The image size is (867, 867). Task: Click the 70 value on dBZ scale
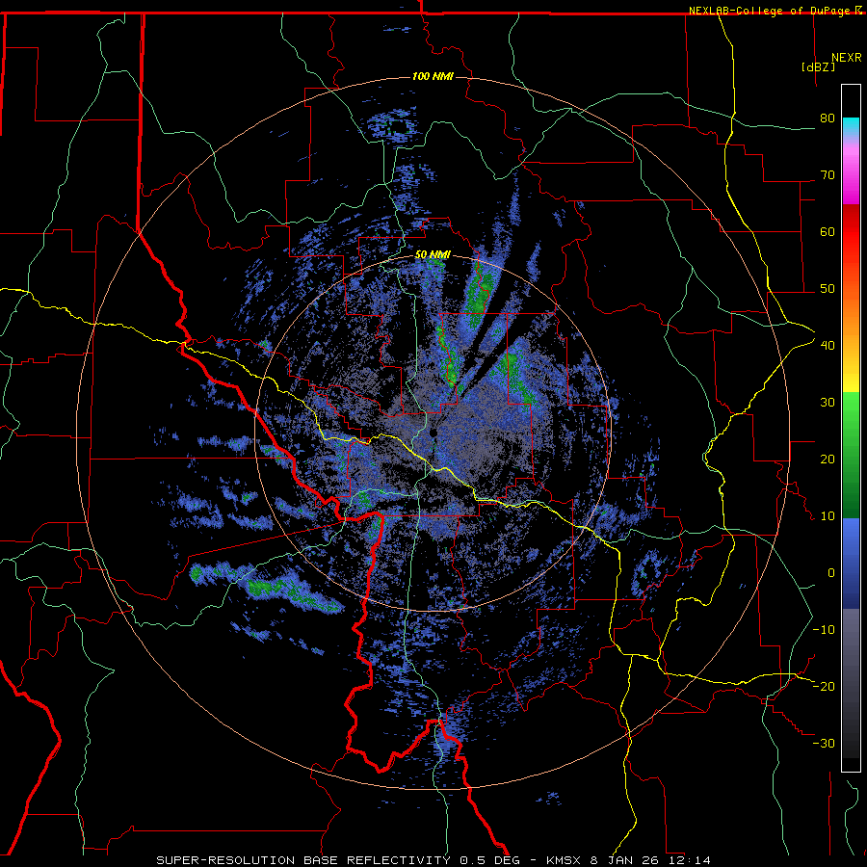coord(828,175)
